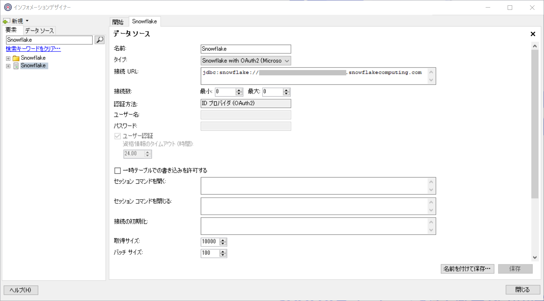
Task: Increase the 取得サイズ value
Action: pos(223,240)
